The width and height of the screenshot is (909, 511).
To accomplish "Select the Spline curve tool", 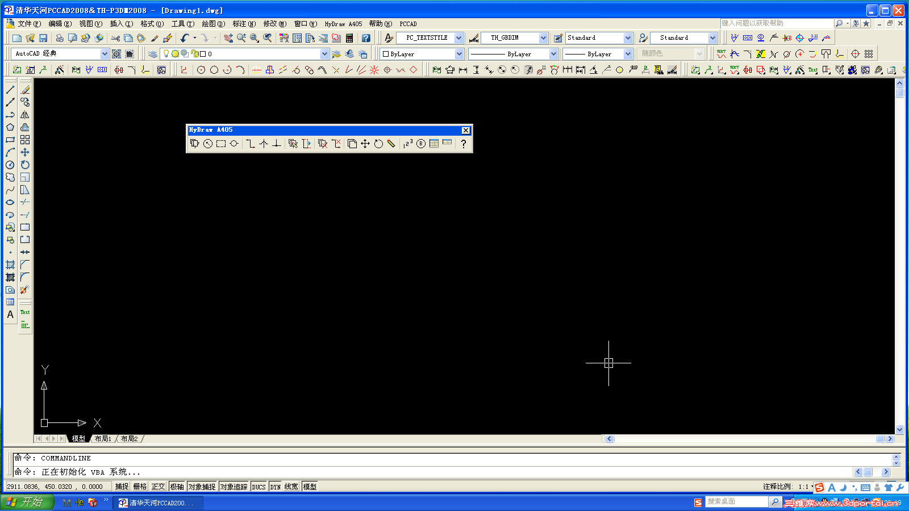I will tap(10, 190).
